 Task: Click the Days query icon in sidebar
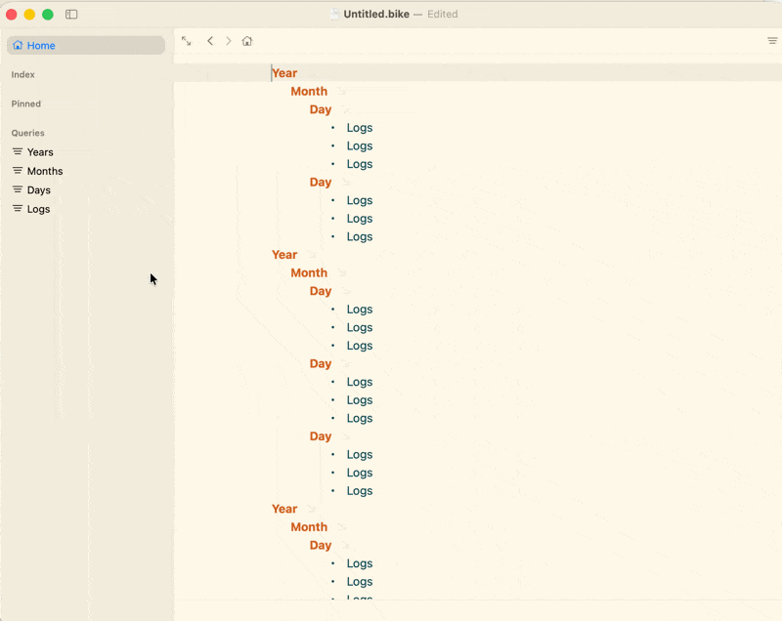[x=18, y=189]
